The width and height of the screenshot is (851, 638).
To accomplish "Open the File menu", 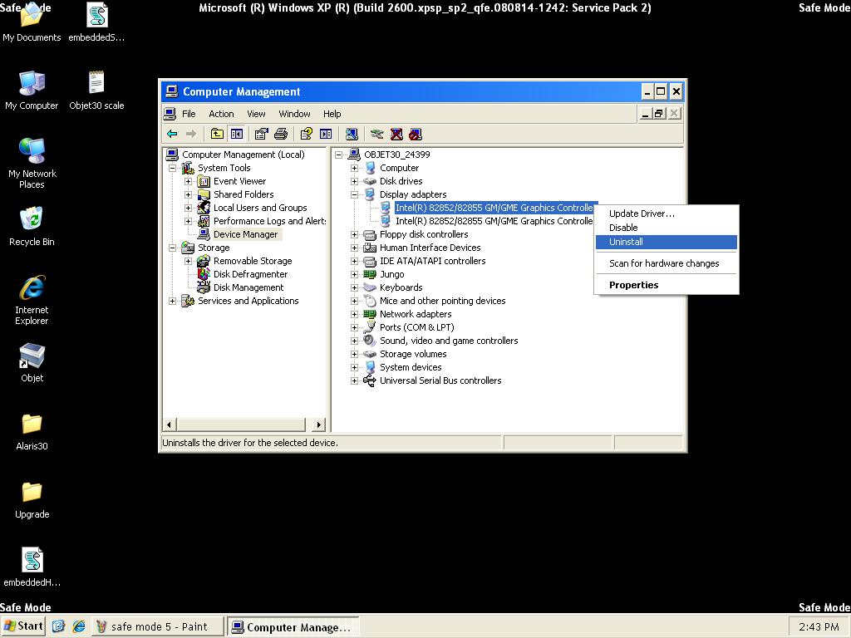I will tap(189, 113).
